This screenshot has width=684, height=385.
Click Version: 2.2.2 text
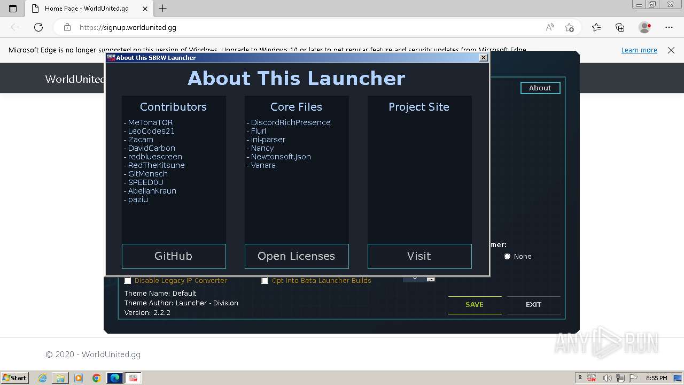(x=147, y=313)
